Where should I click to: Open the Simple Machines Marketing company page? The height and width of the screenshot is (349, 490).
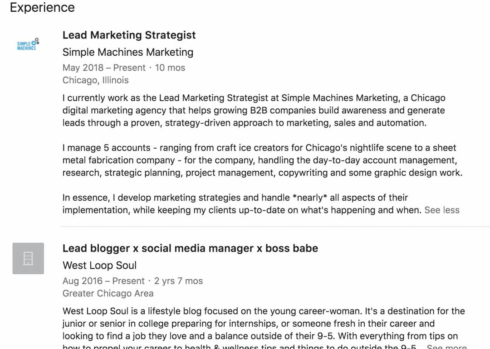[128, 52]
